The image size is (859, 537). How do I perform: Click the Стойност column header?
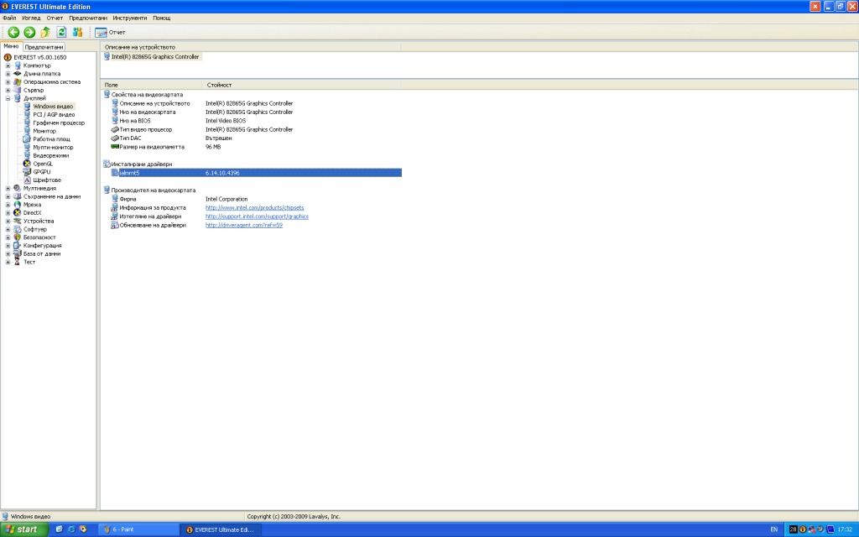302,85
